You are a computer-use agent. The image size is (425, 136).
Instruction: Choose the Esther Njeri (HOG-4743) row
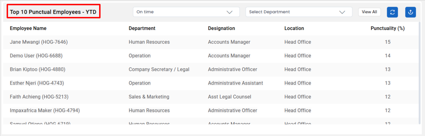pyautogui.click(x=211, y=83)
